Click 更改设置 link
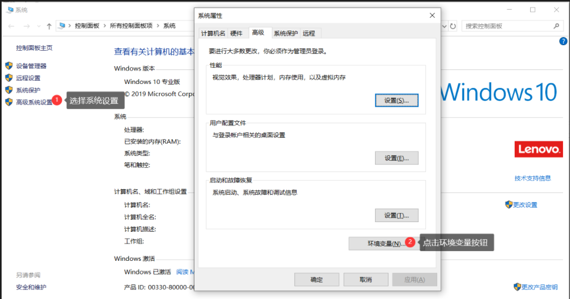Image resolution: width=570 pixels, height=299 pixels. pos(525,205)
